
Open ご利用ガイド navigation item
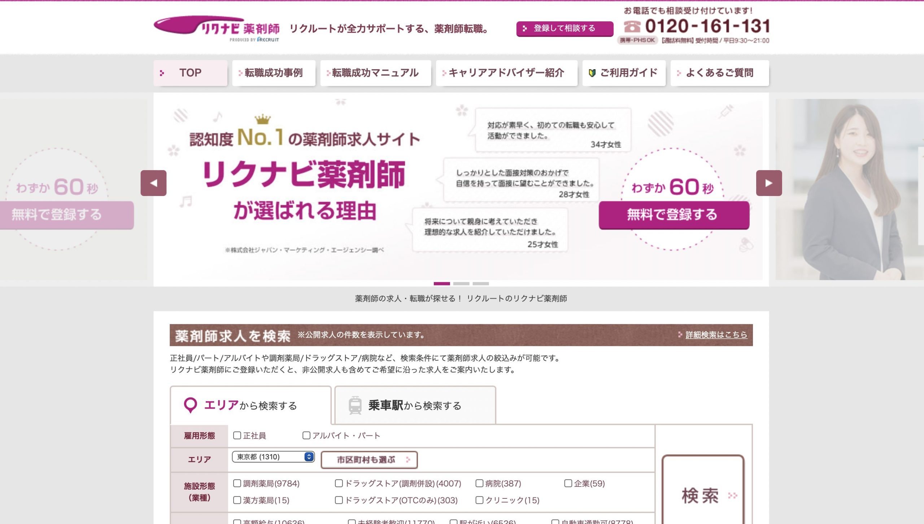(624, 73)
